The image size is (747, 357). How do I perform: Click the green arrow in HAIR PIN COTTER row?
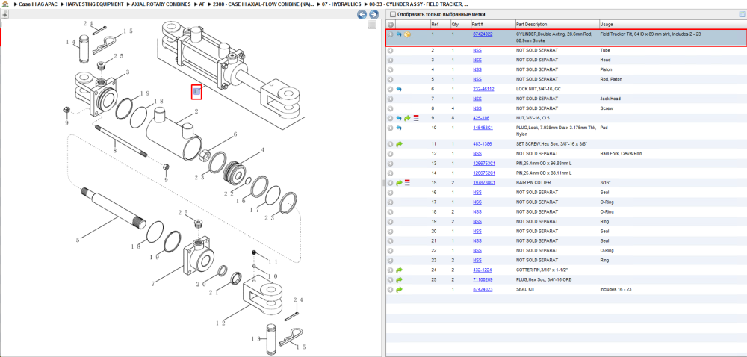coord(399,183)
